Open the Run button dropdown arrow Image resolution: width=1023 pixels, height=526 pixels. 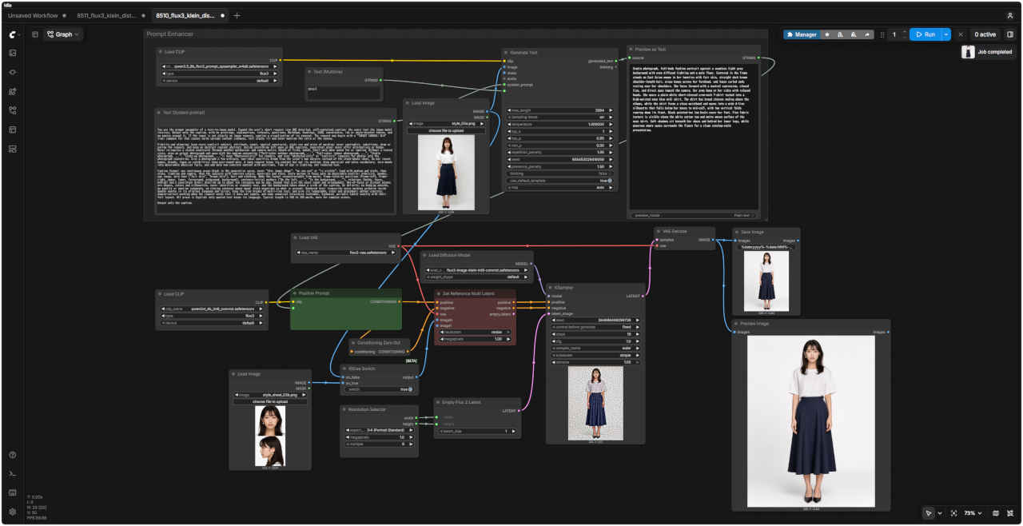tap(946, 34)
